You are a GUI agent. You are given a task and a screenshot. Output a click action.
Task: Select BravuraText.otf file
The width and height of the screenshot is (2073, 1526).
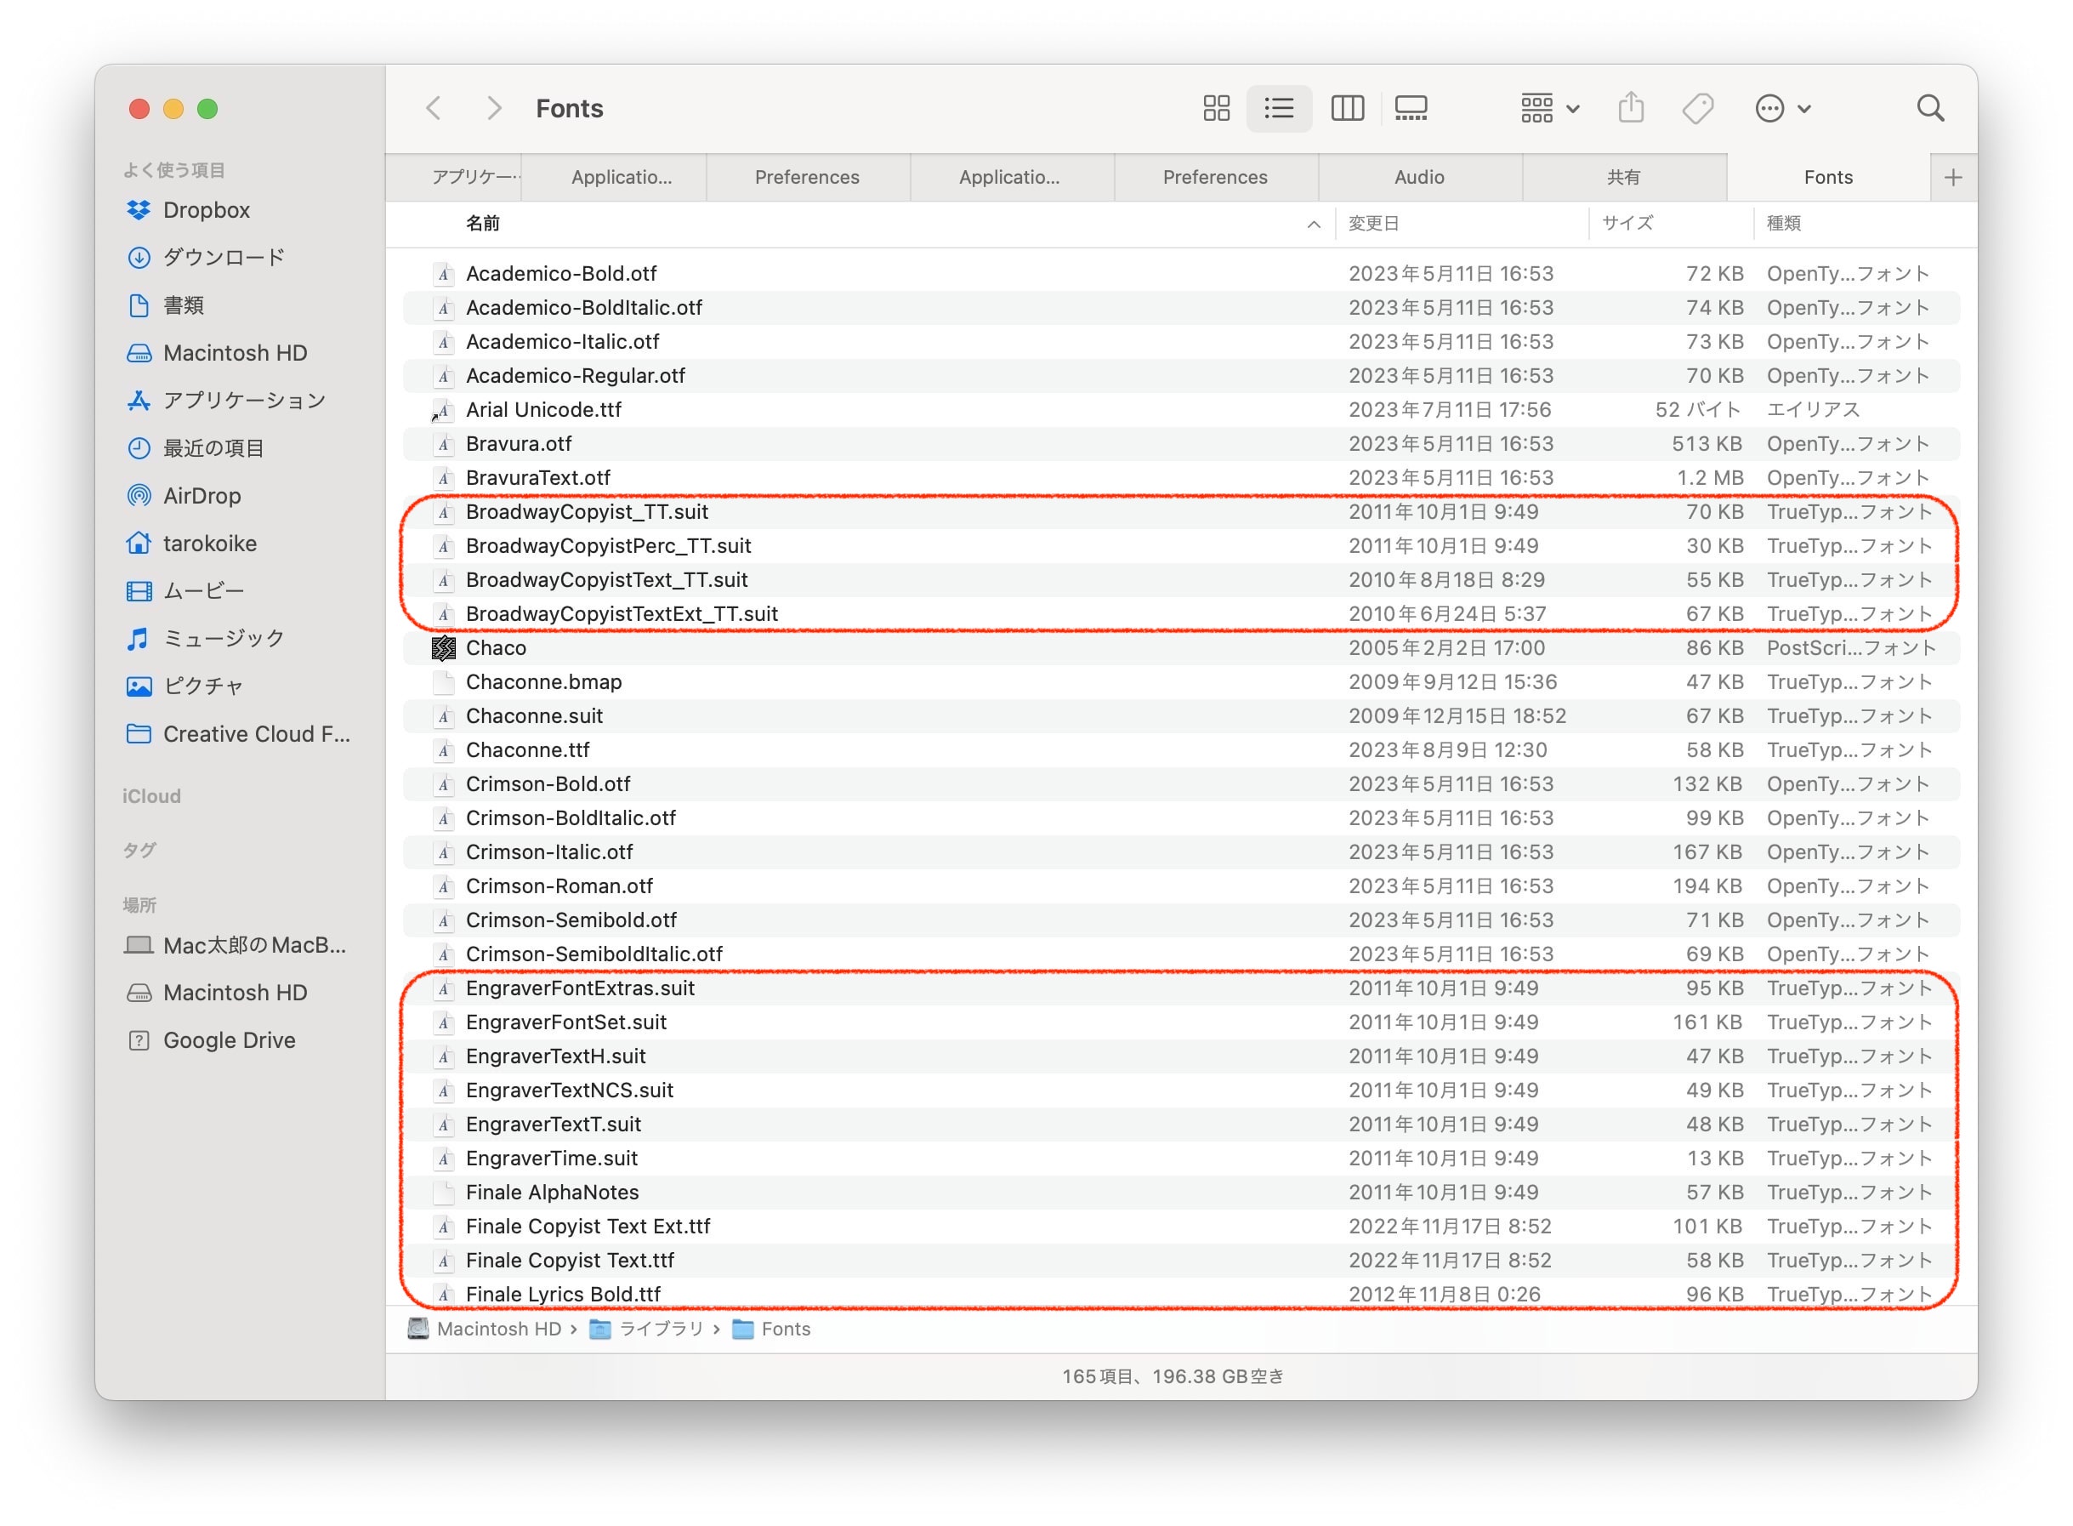point(1181,479)
